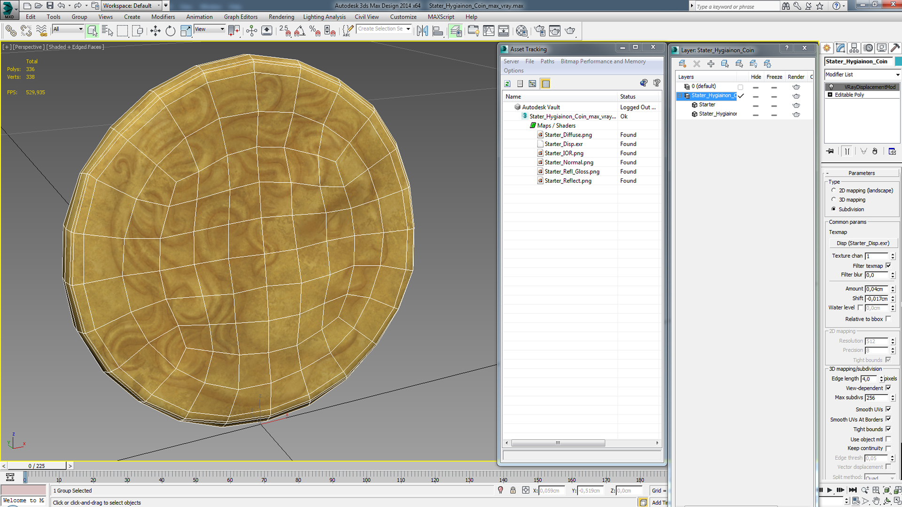The width and height of the screenshot is (902, 507).
Task: Click the X coordinate input field
Action: tap(552, 491)
